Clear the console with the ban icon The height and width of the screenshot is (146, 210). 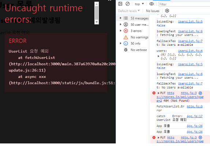[x=127, y=4]
